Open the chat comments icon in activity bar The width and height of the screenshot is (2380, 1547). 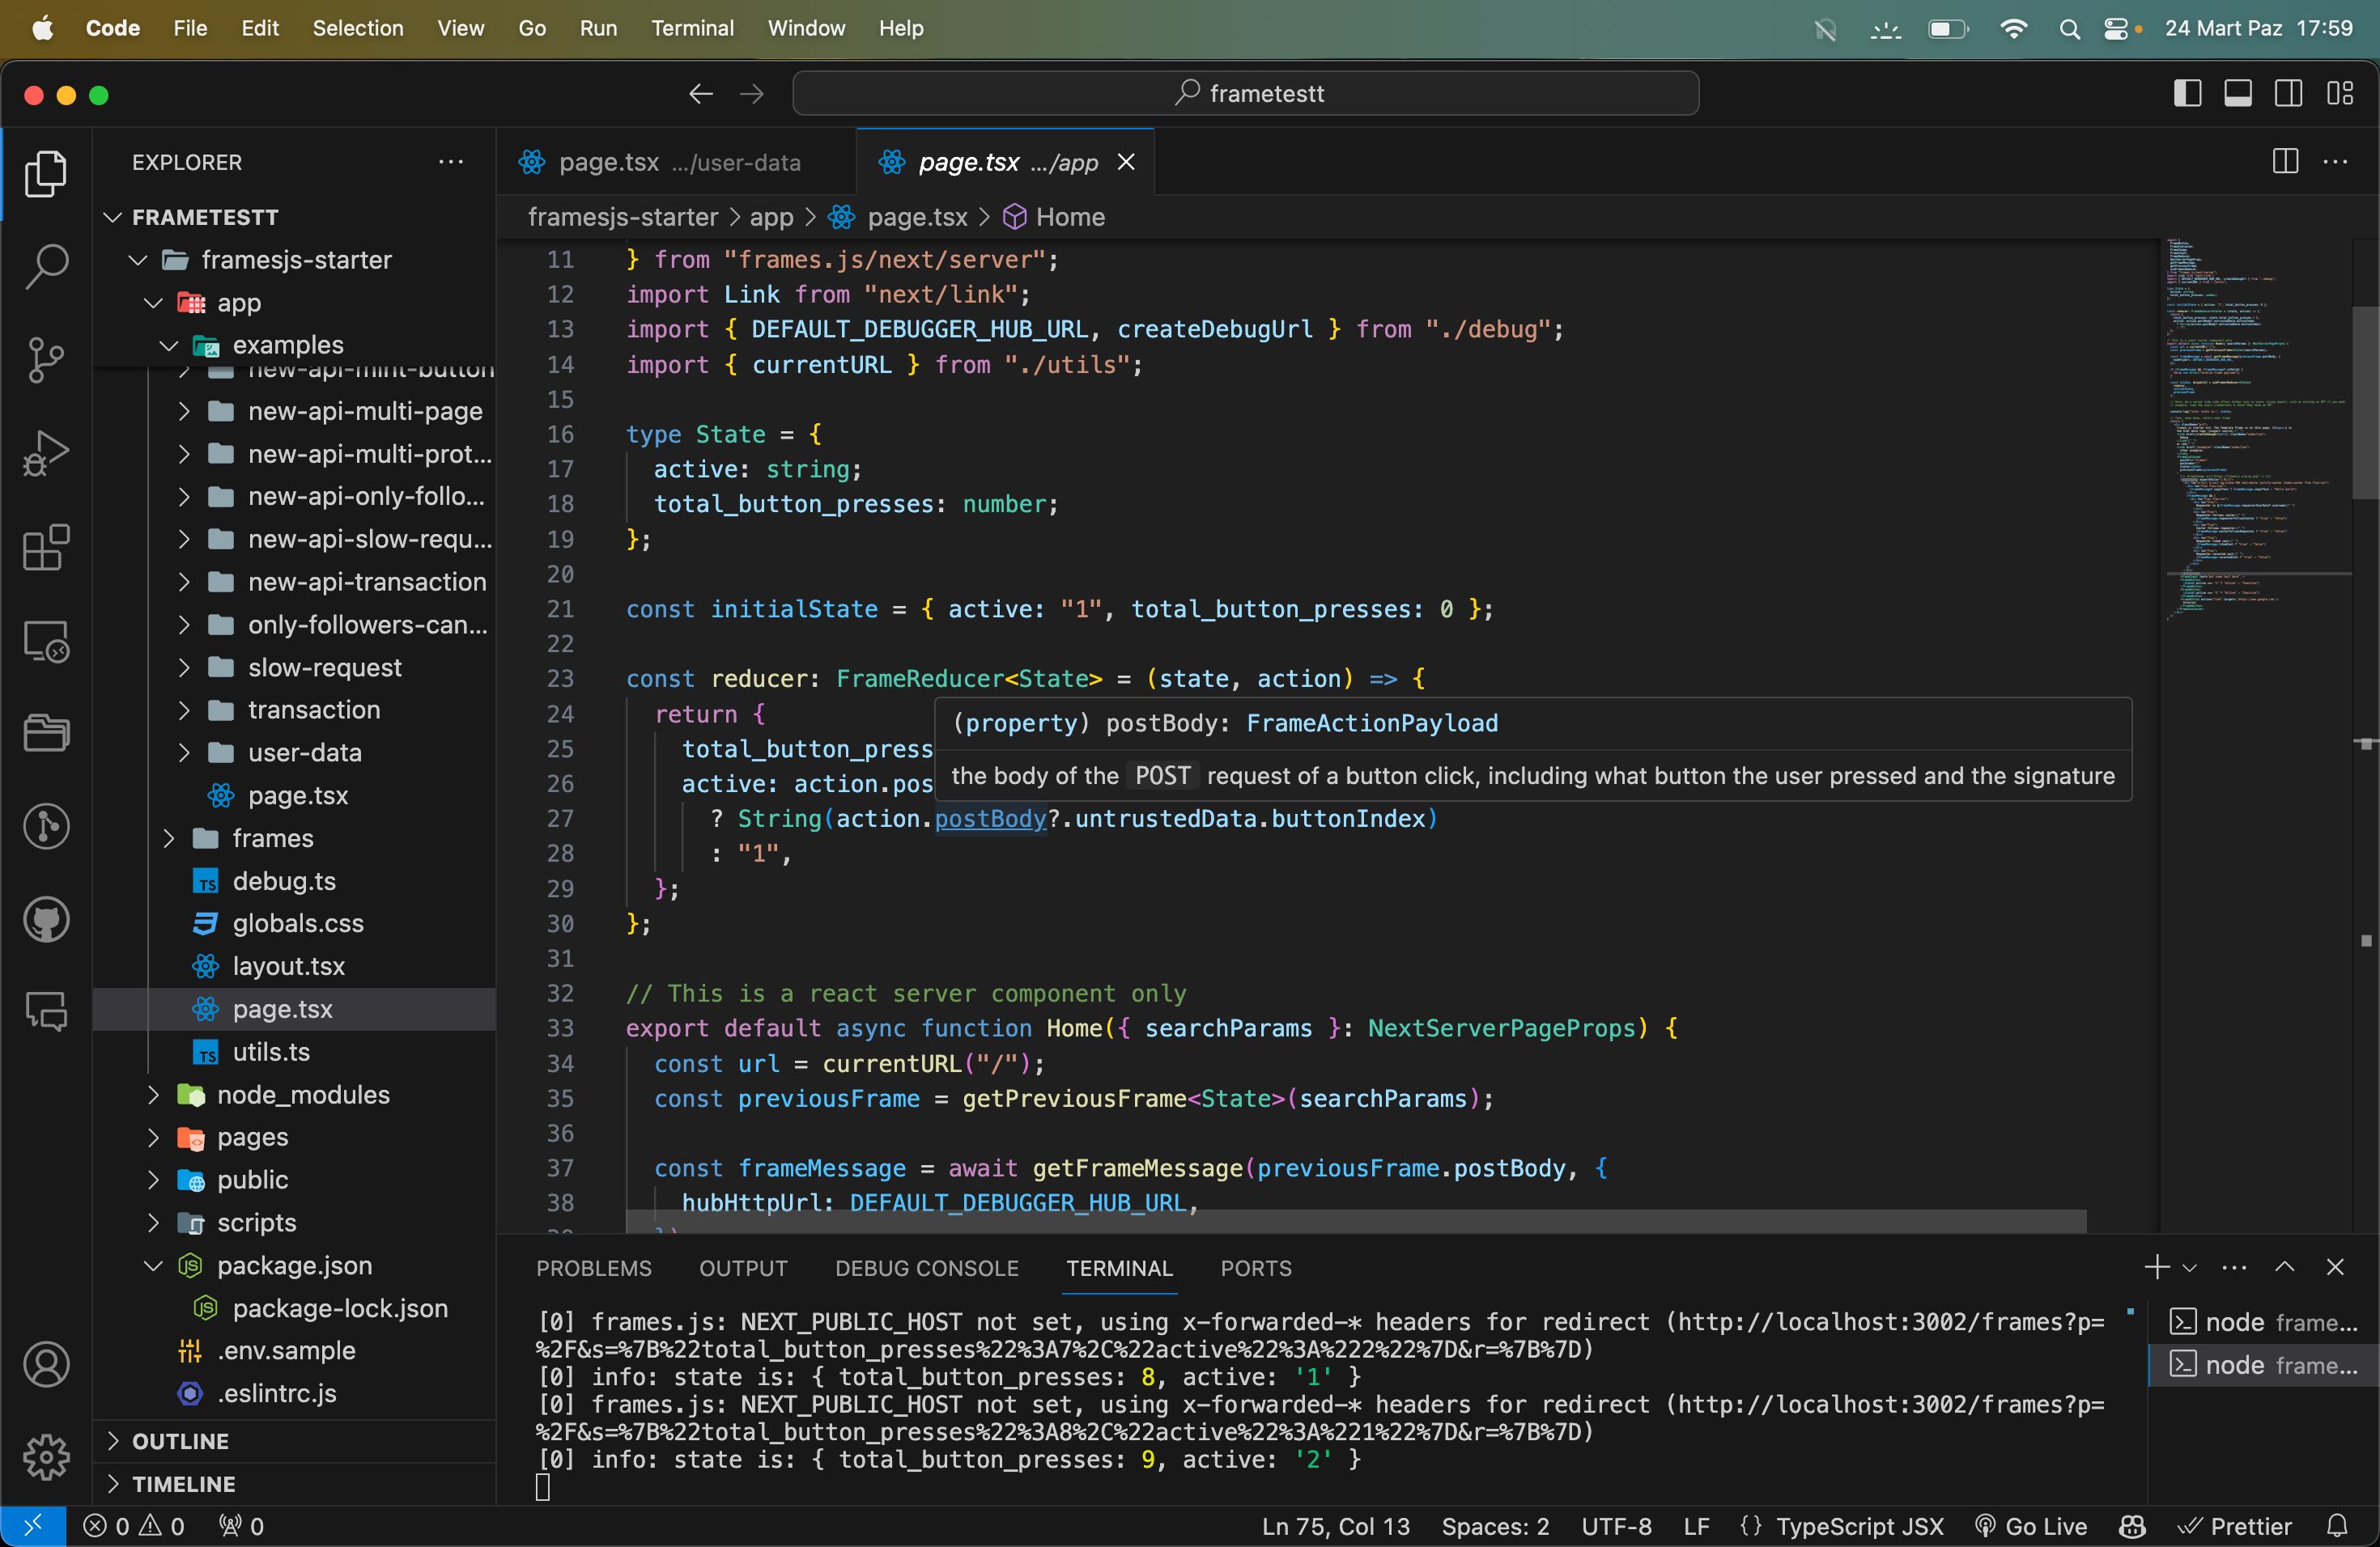(x=46, y=1011)
